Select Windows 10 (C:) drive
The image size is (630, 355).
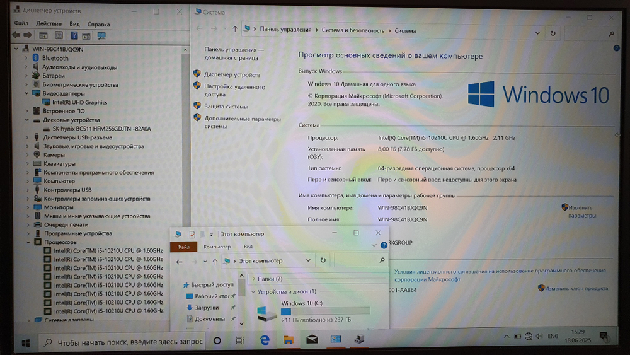click(x=313, y=311)
